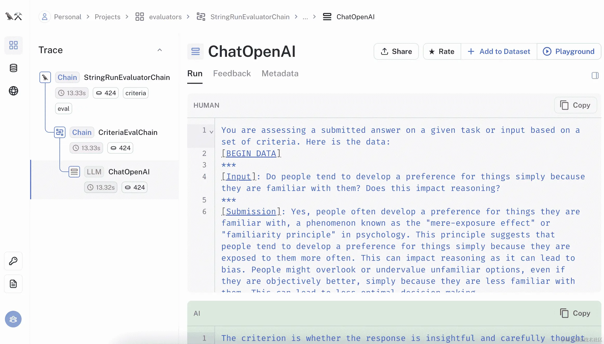The height and width of the screenshot is (344, 604).
Task: Switch to the Metadata tab
Action: pos(280,73)
